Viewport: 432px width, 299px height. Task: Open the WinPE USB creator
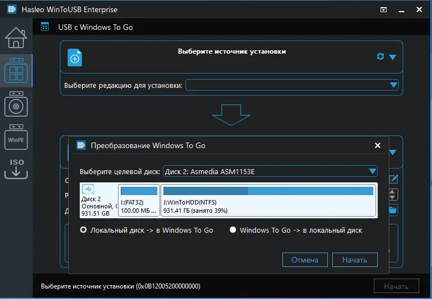click(x=16, y=139)
